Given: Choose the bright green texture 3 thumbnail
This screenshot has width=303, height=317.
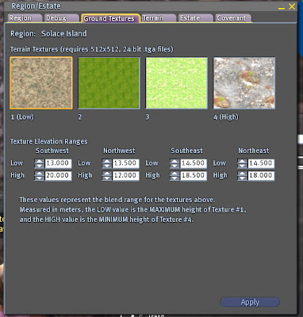Looking at the screenshot, I should pos(176,83).
